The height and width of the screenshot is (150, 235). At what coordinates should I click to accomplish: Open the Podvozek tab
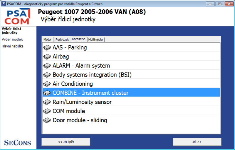(x=62, y=40)
